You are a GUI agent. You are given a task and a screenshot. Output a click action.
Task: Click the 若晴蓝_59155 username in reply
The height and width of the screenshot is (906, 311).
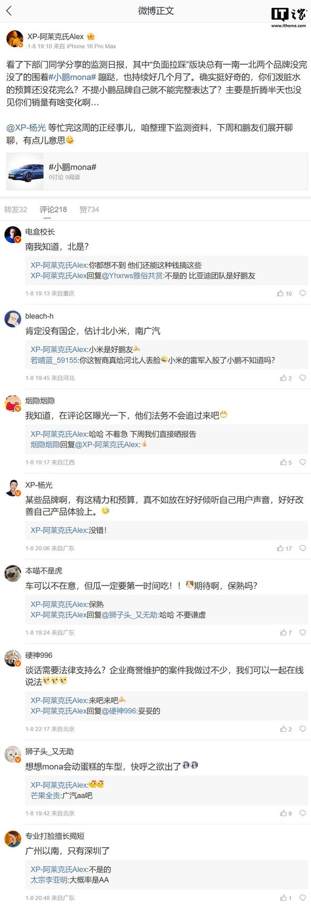click(54, 360)
